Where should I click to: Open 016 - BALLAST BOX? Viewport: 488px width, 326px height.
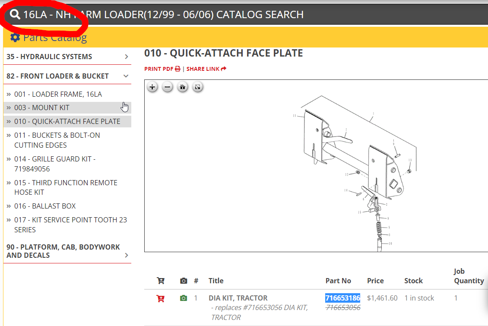(x=45, y=206)
